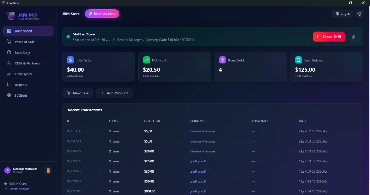Click General Manager employee in MQNSF6XI row
Image resolution: width=370 pixels, height=195 pixels.
pyautogui.click(x=203, y=141)
